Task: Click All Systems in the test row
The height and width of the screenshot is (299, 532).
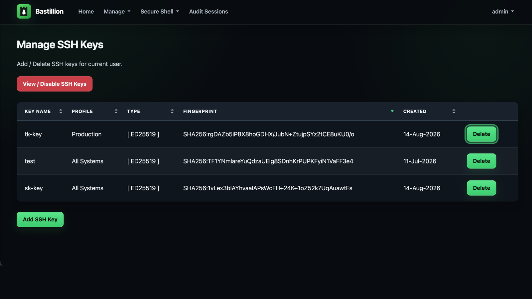Action: point(87,161)
